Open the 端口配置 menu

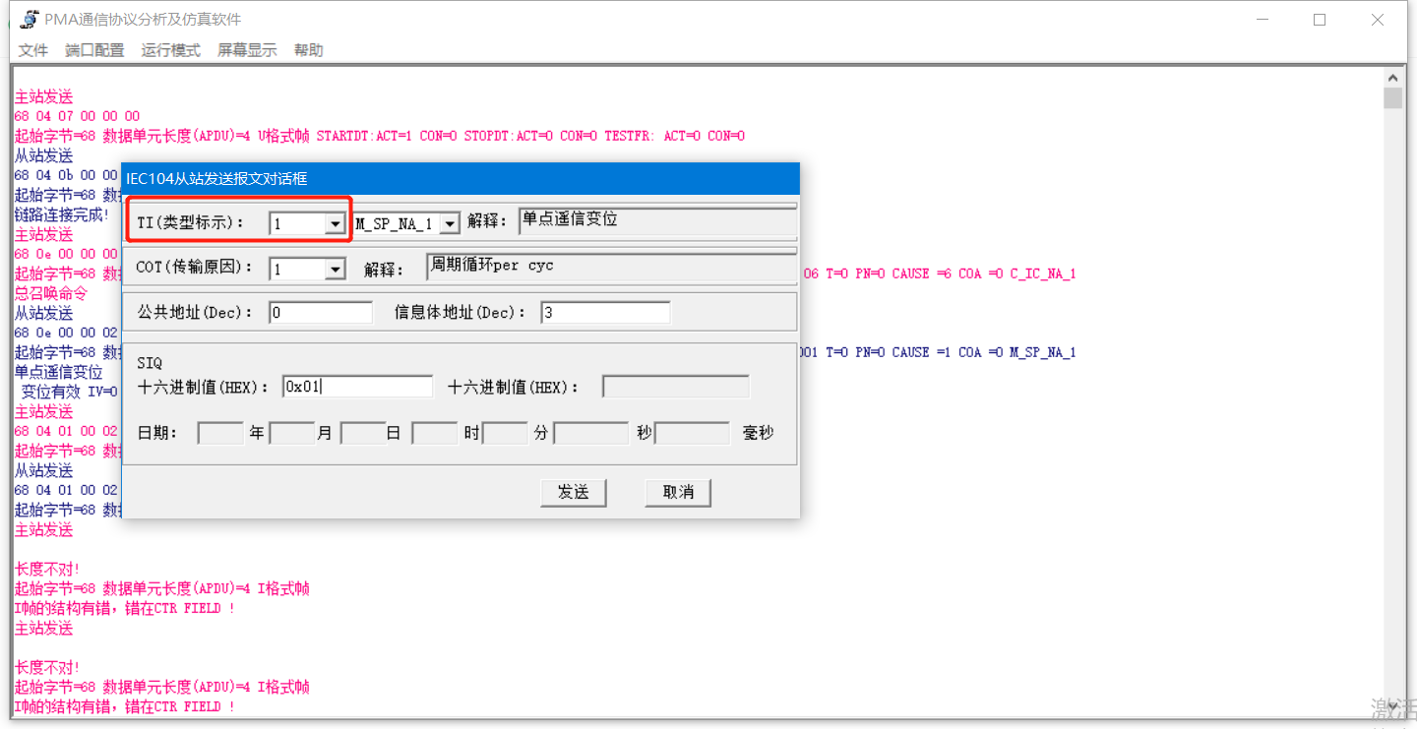(x=94, y=50)
